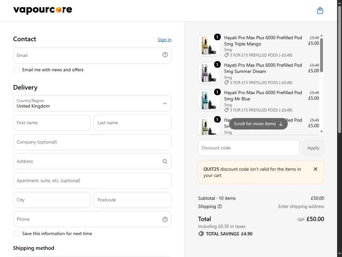This screenshot has height=257, width=342.
Task: Focus the City field
Action: (x=52, y=200)
